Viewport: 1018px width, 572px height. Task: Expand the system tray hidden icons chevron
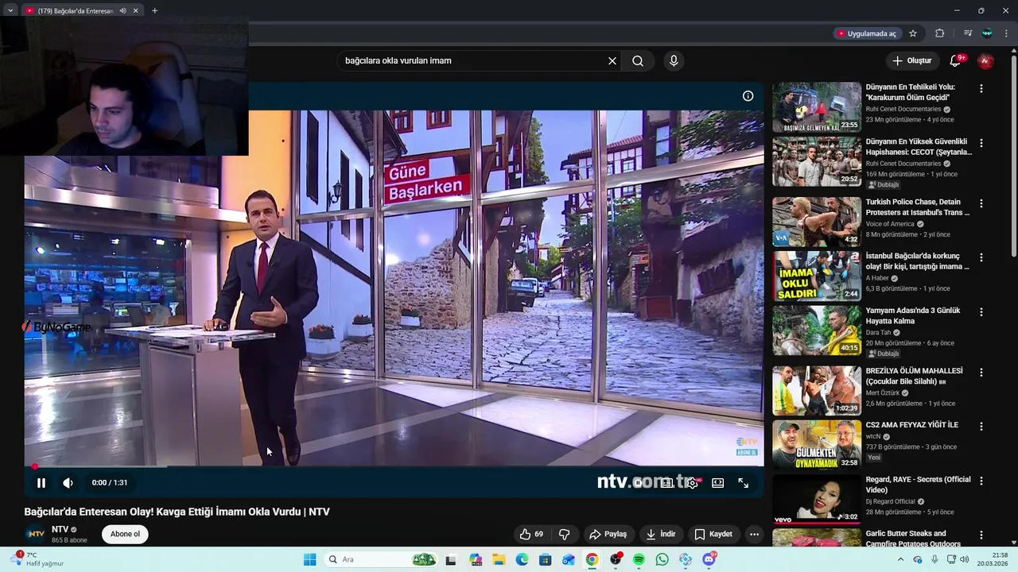(900, 559)
